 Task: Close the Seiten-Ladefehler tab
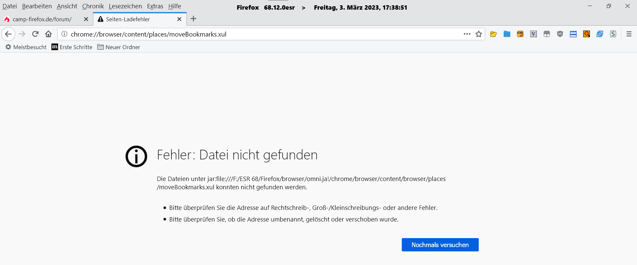[179, 19]
